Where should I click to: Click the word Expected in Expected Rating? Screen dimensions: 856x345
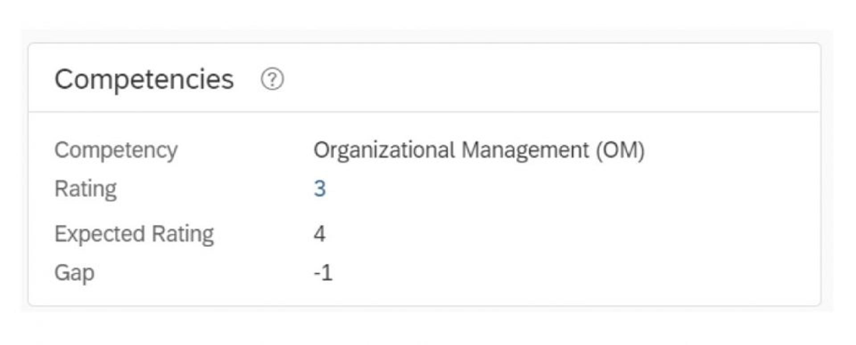click(99, 234)
